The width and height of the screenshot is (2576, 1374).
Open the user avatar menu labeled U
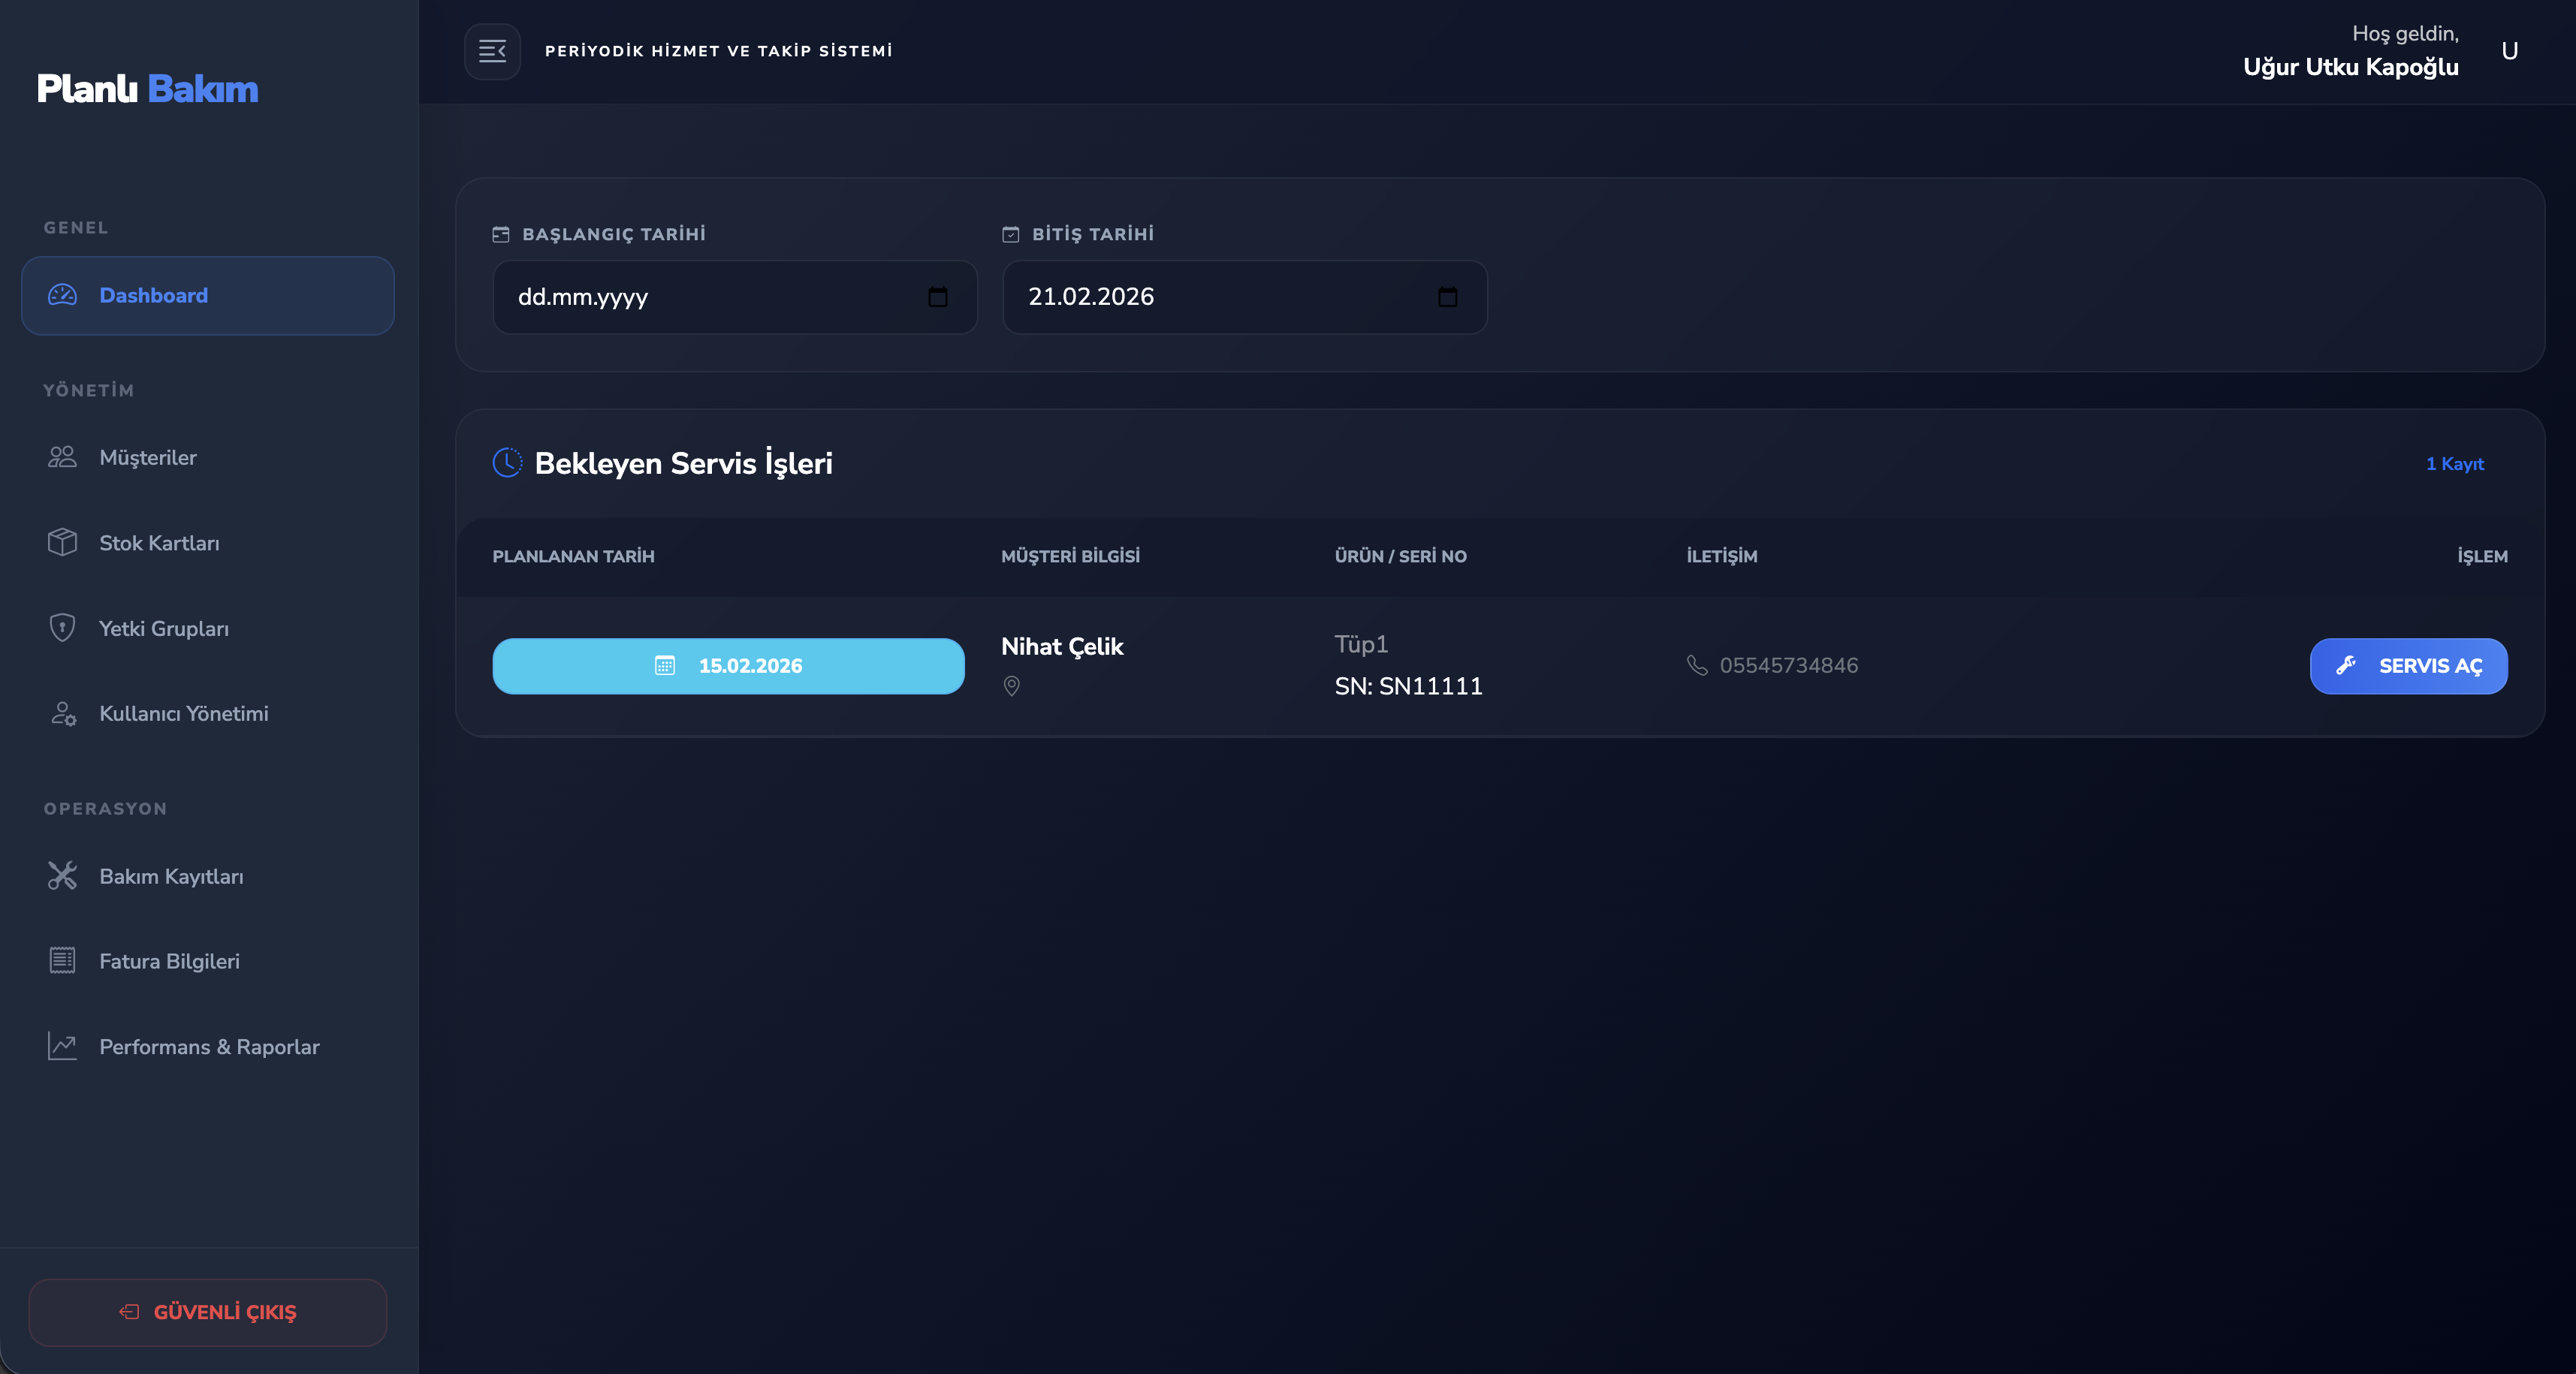pyautogui.click(x=2509, y=51)
